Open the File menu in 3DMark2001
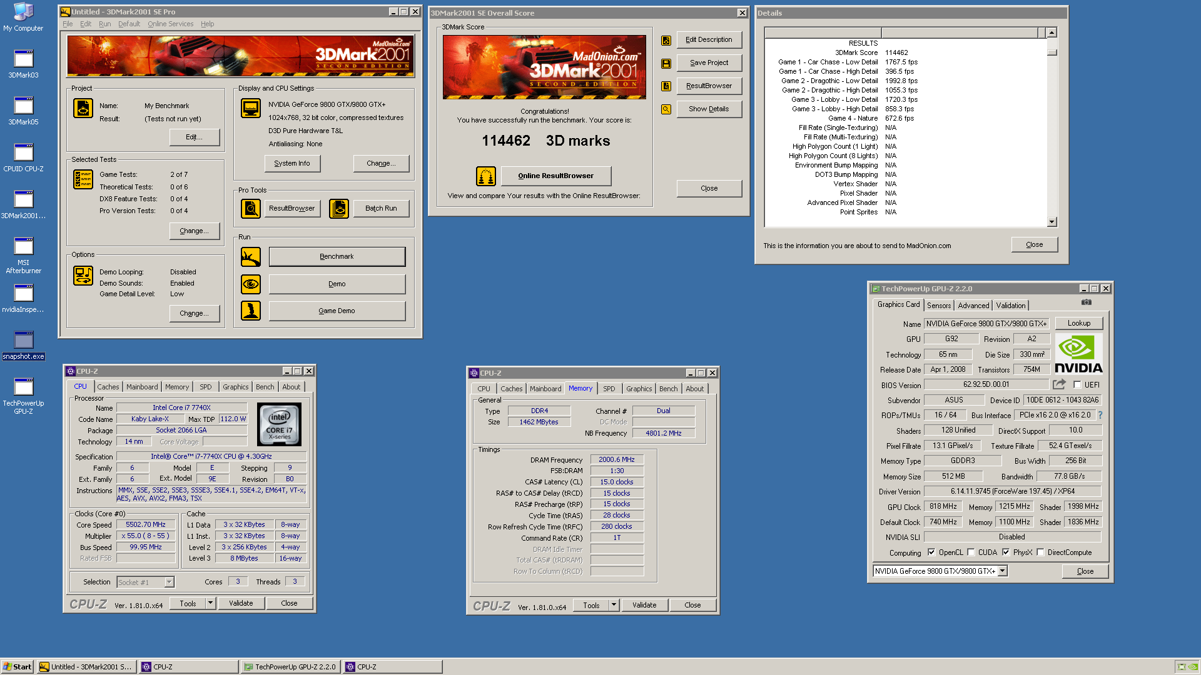Viewport: 1201px width, 675px height. click(x=68, y=24)
